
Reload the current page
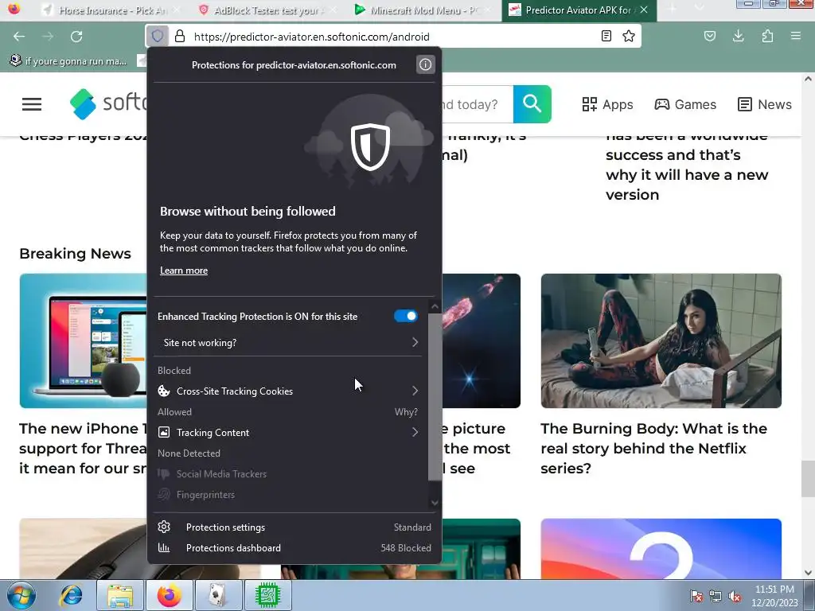point(76,37)
